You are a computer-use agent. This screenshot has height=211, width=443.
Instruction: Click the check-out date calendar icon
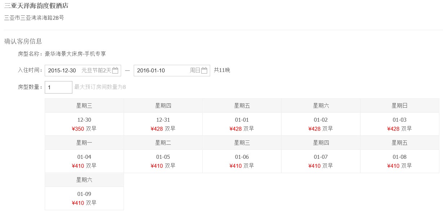(x=204, y=71)
